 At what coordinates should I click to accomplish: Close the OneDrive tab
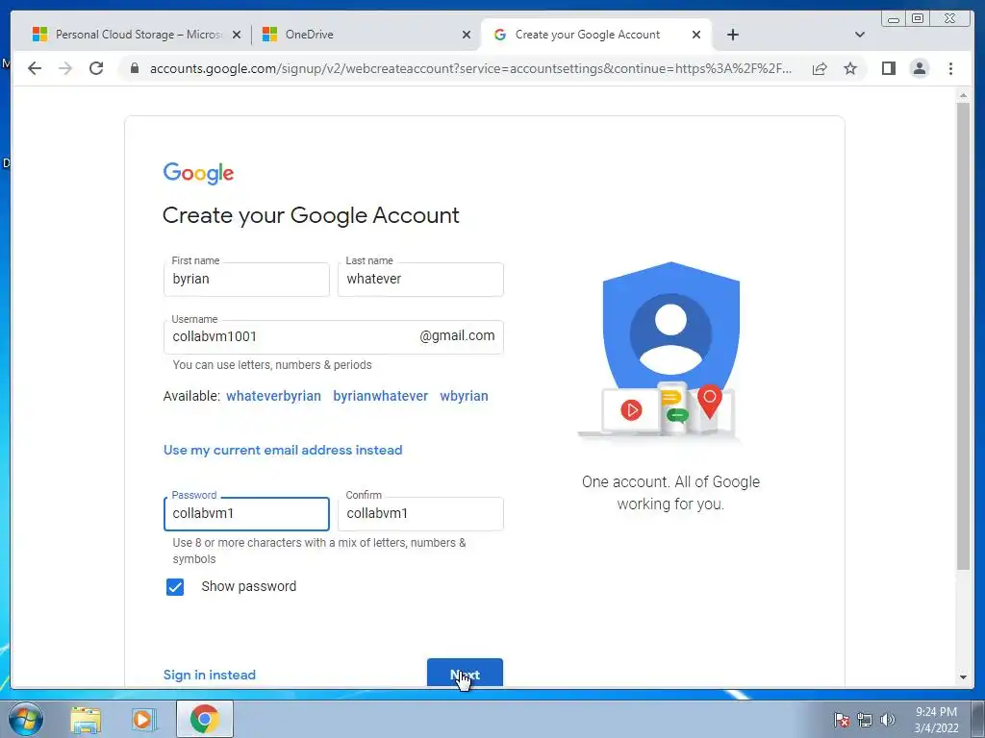tap(467, 35)
